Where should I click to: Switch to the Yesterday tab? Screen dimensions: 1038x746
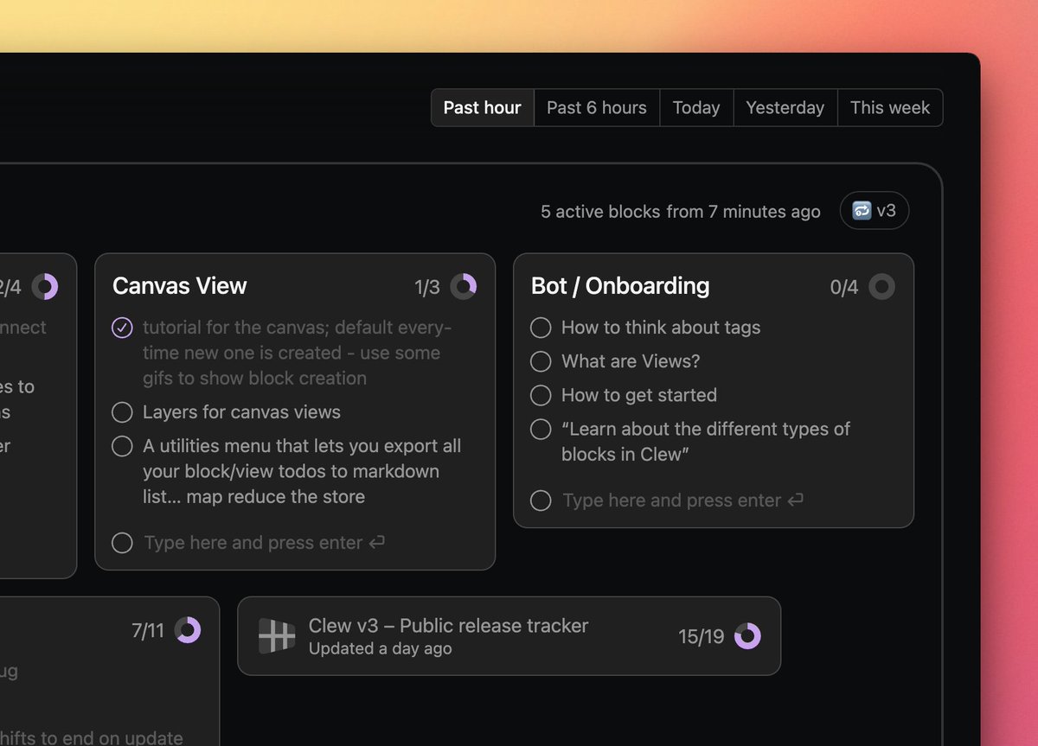785,108
